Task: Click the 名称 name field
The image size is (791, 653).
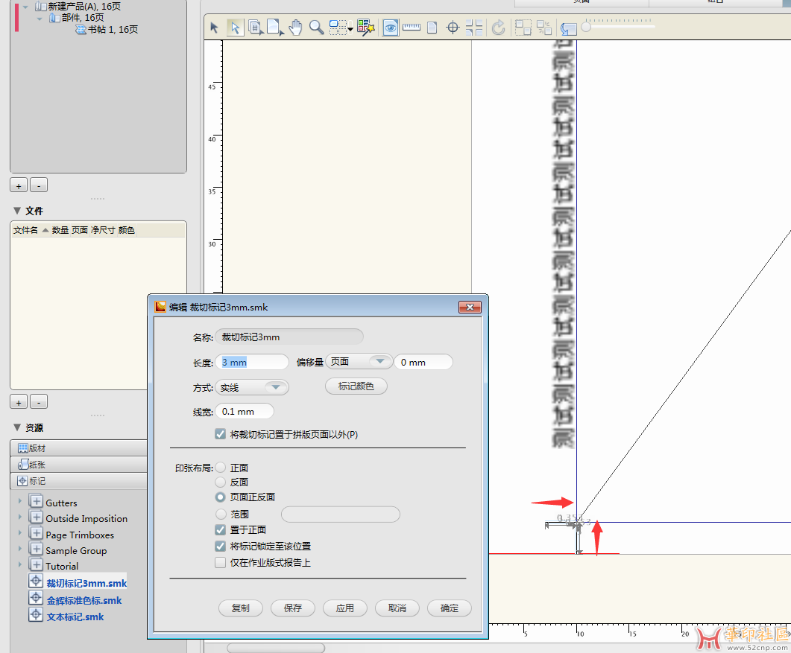Action: (289, 337)
